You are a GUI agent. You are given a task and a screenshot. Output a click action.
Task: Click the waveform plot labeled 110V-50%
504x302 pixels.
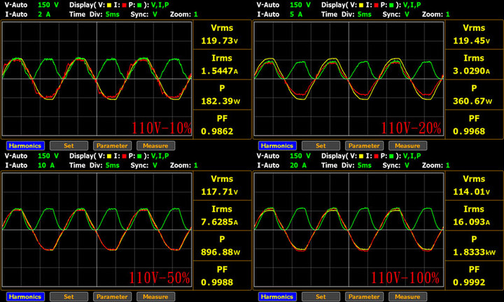click(x=97, y=229)
